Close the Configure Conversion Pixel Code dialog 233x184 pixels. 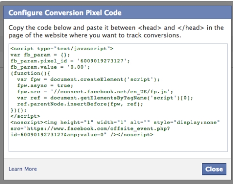pos(214,169)
